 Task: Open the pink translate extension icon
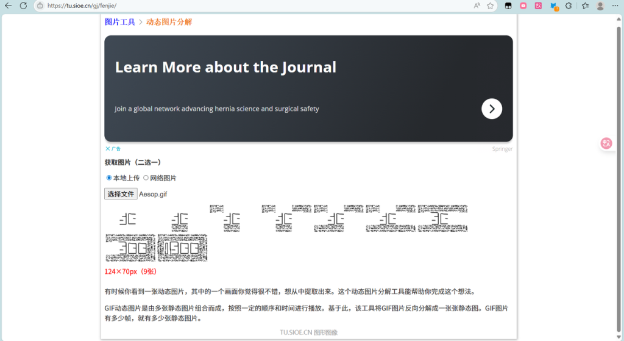538,5
